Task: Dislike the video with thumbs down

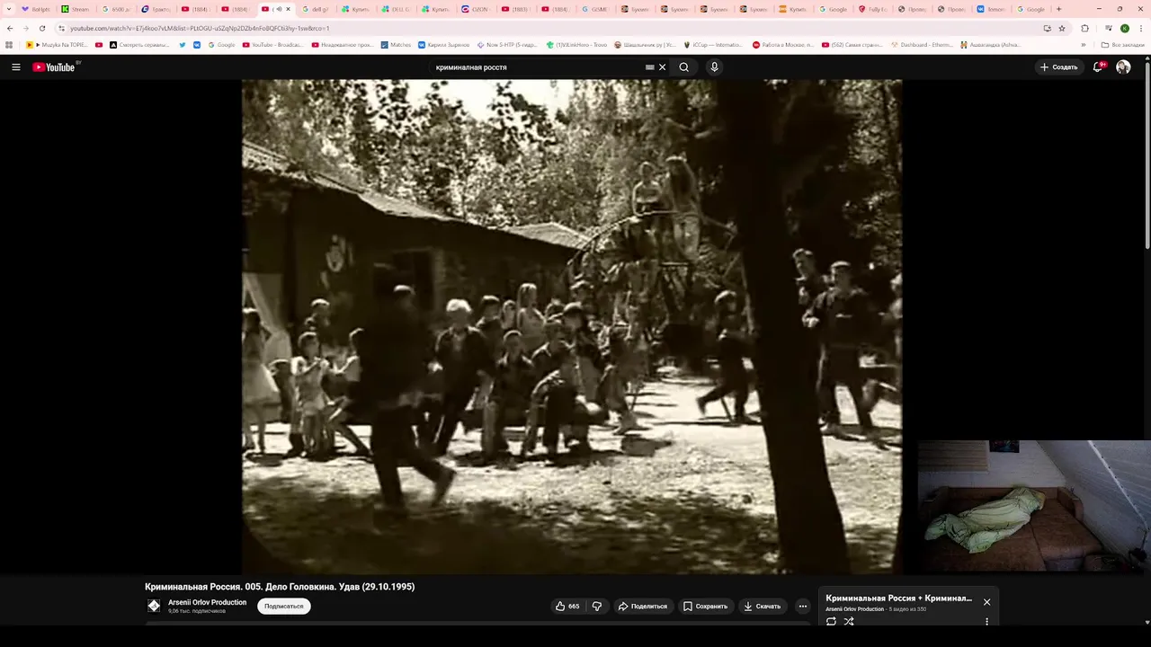Action: pyautogui.click(x=597, y=607)
